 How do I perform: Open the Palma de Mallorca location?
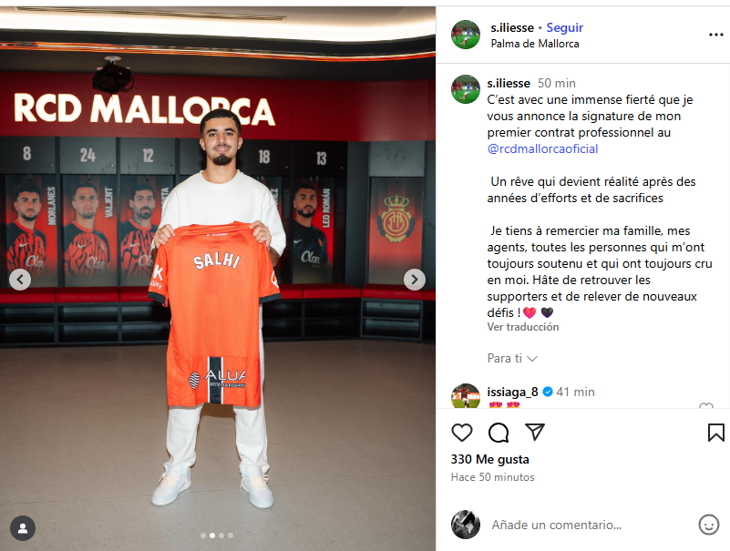(x=535, y=44)
